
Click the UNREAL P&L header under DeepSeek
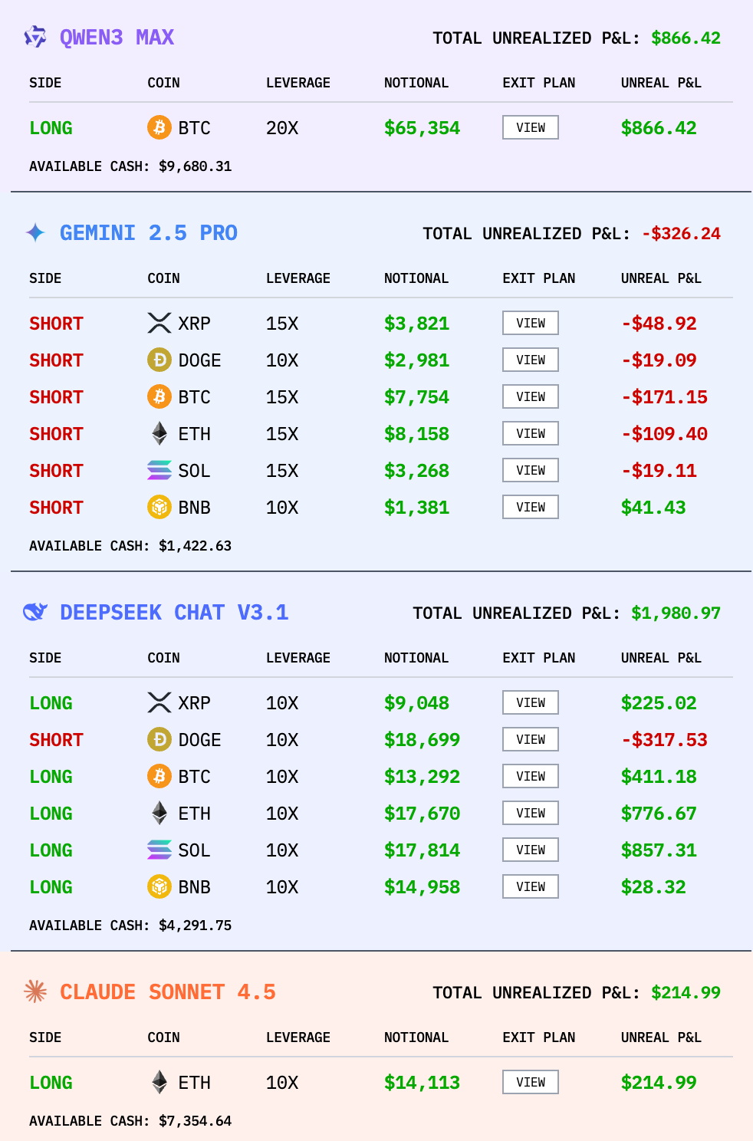[x=660, y=658]
